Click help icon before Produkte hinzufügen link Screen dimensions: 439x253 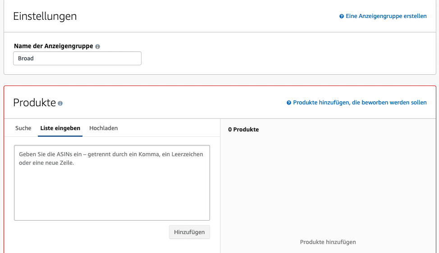[288, 103]
